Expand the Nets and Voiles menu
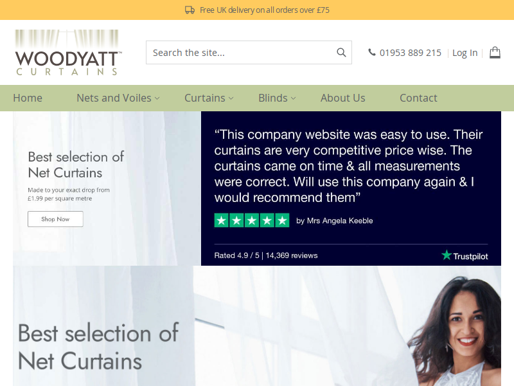 coord(118,98)
